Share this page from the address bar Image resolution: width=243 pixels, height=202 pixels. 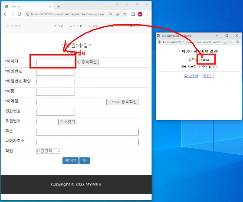click(x=118, y=14)
